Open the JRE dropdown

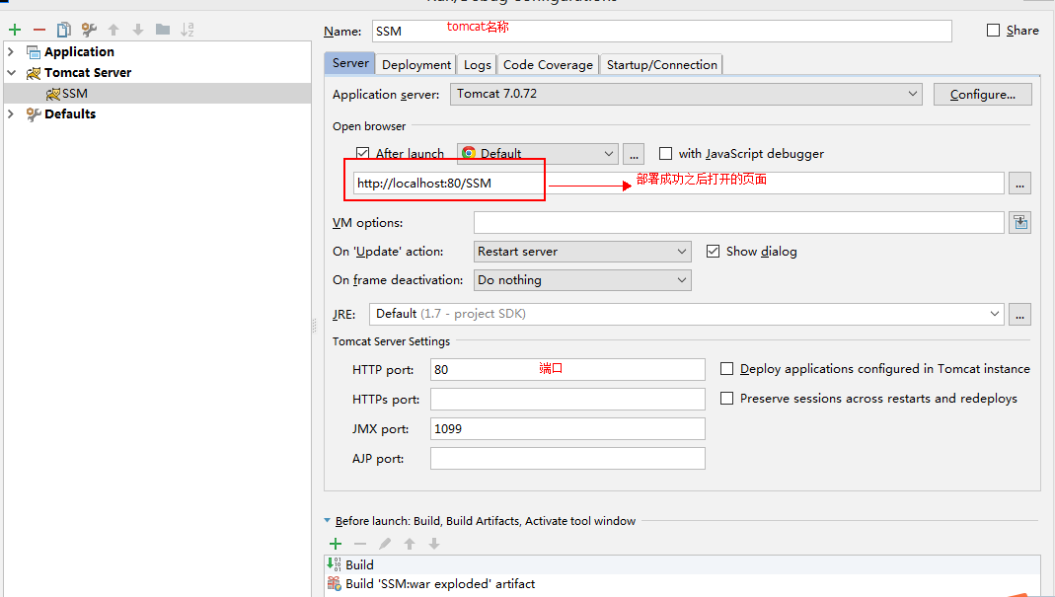coord(687,314)
